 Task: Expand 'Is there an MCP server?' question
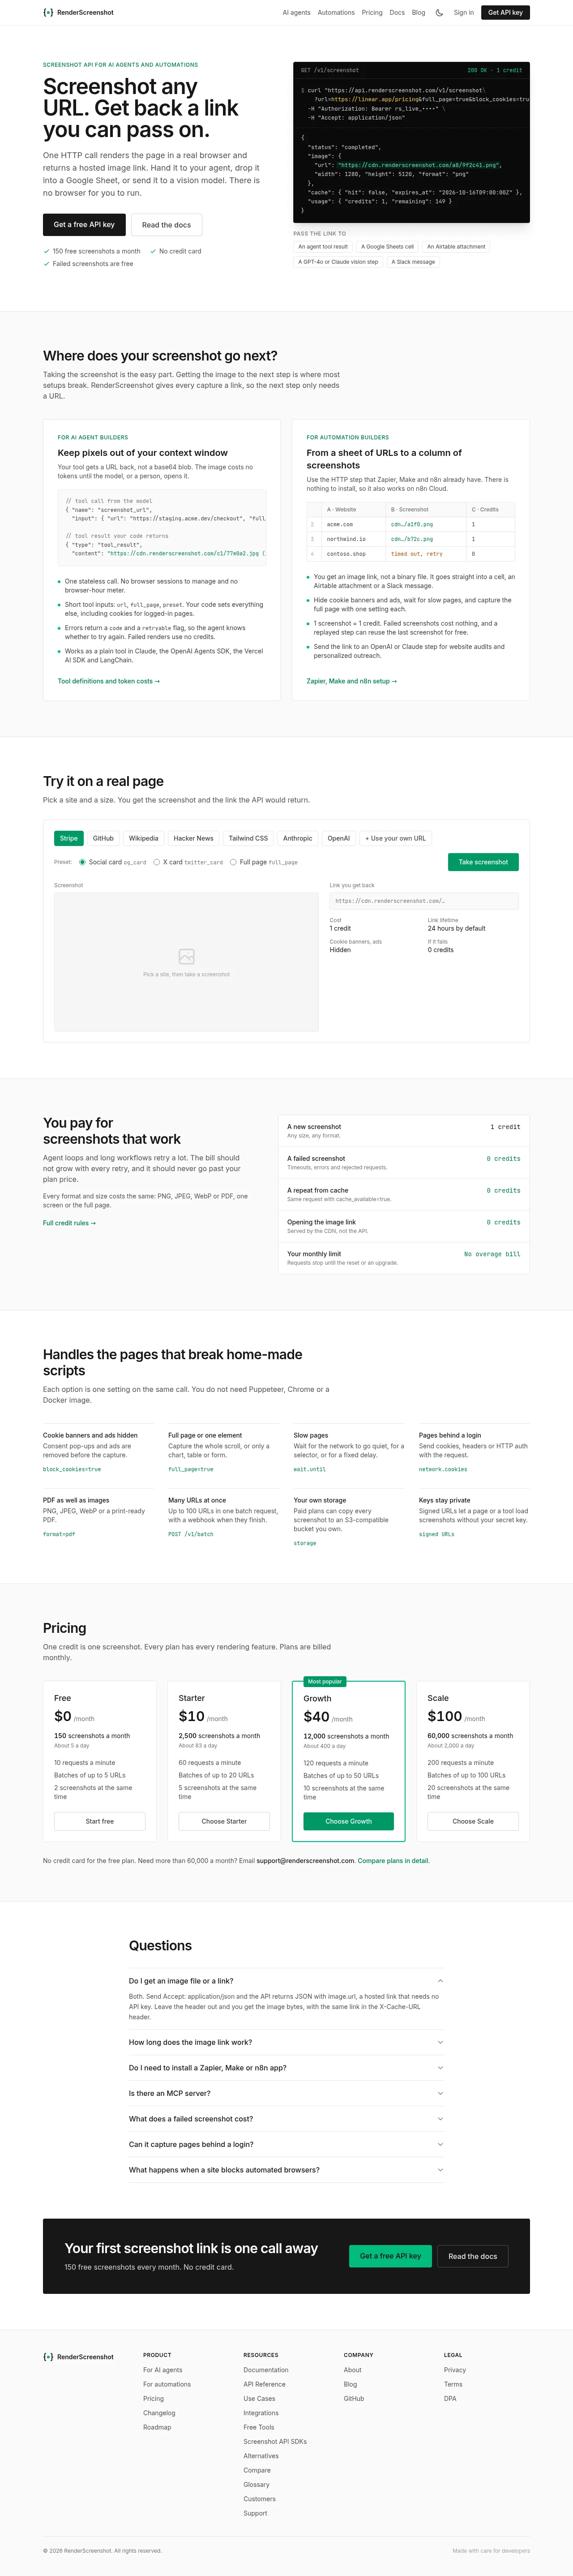(x=286, y=2093)
